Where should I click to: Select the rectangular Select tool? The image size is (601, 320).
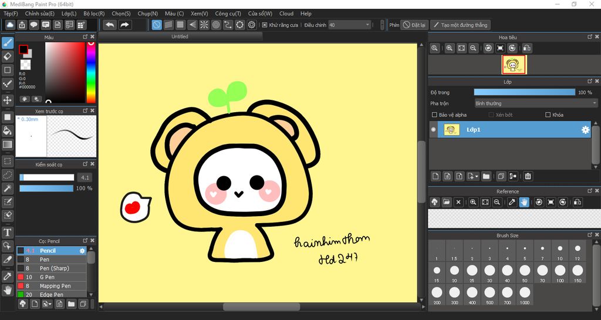[x=7, y=161]
